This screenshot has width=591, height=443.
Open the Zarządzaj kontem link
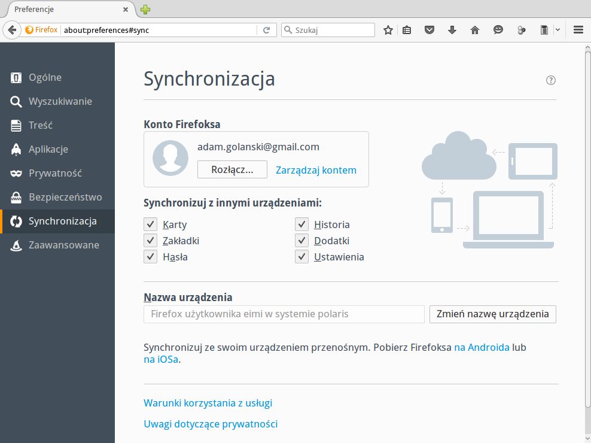click(x=316, y=170)
